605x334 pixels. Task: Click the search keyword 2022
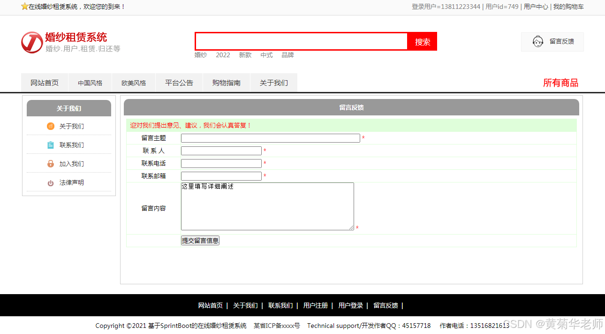[223, 55]
